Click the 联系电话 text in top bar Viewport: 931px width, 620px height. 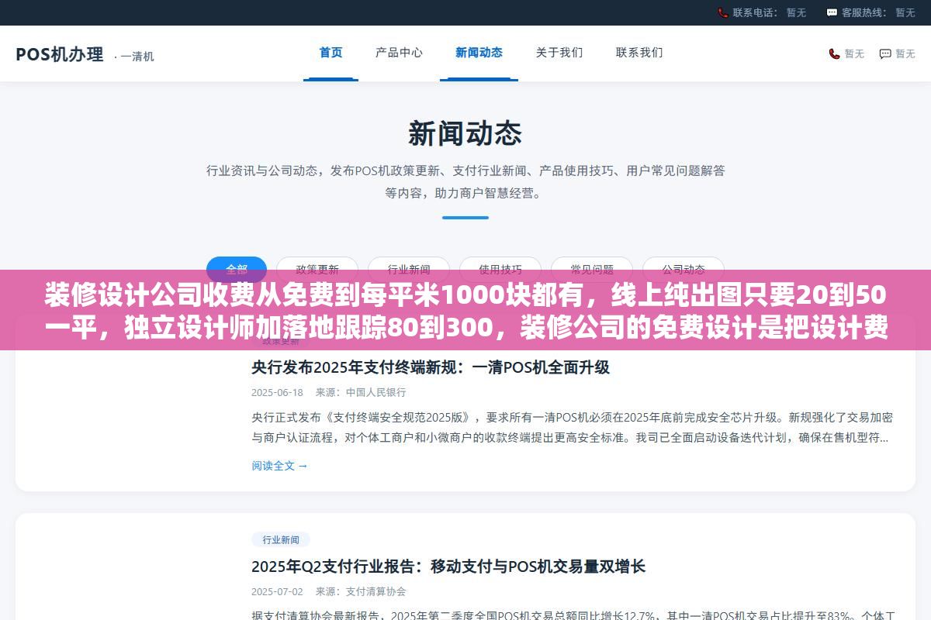click(x=756, y=12)
